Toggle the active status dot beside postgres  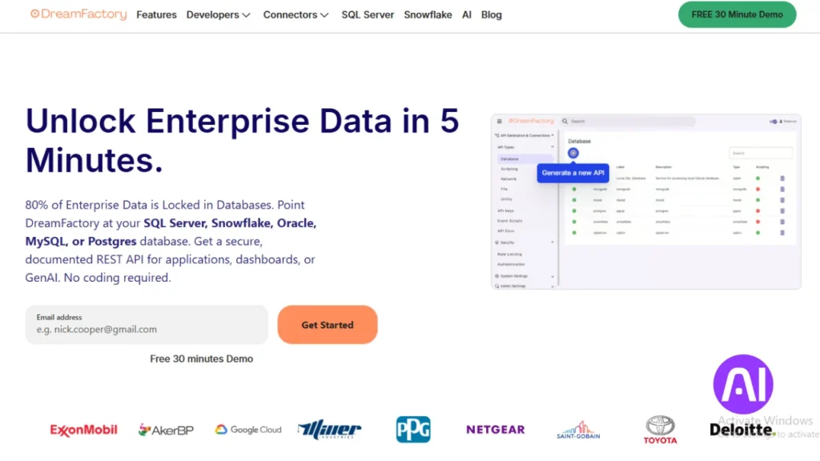[x=573, y=210]
